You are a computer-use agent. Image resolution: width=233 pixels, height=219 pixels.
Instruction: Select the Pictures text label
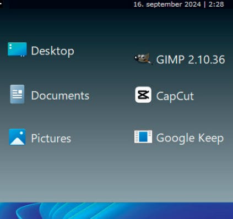[51, 138]
